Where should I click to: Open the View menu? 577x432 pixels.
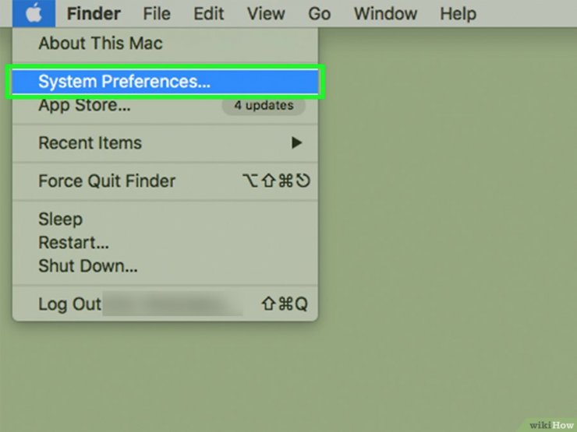(x=266, y=13)
